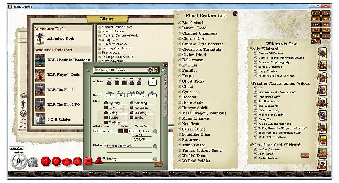The height and width of the screenshot is (183, 339).
Task: Open the Images deck icon
Action: pyautogui.click(x=322, y=66)
